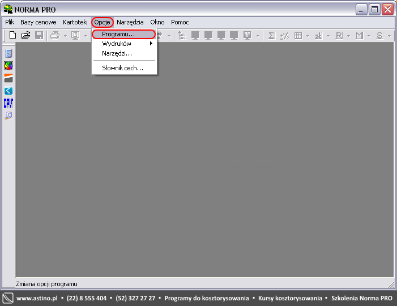This screenshot has width=397, height=306.
Task: Expand dropdown arrow next to M icon
Action: click(x=369, y=36)
